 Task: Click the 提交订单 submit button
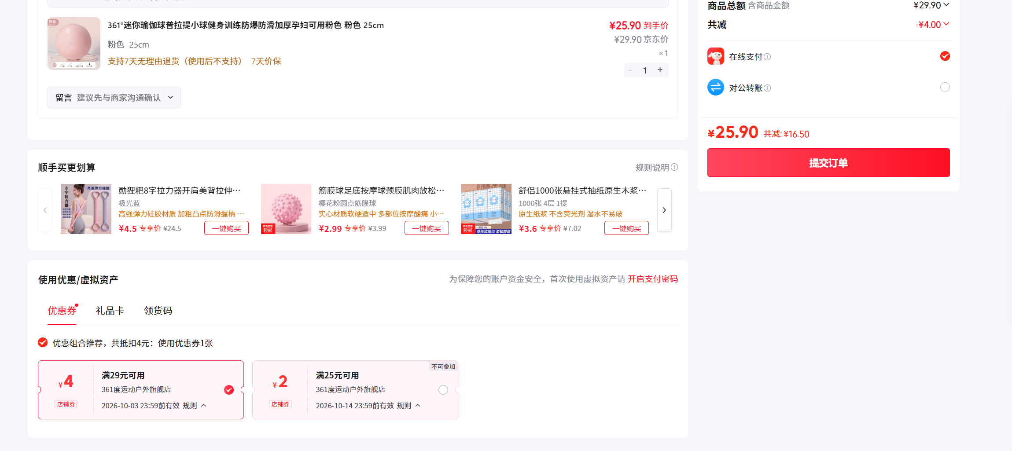pos(828,162)
